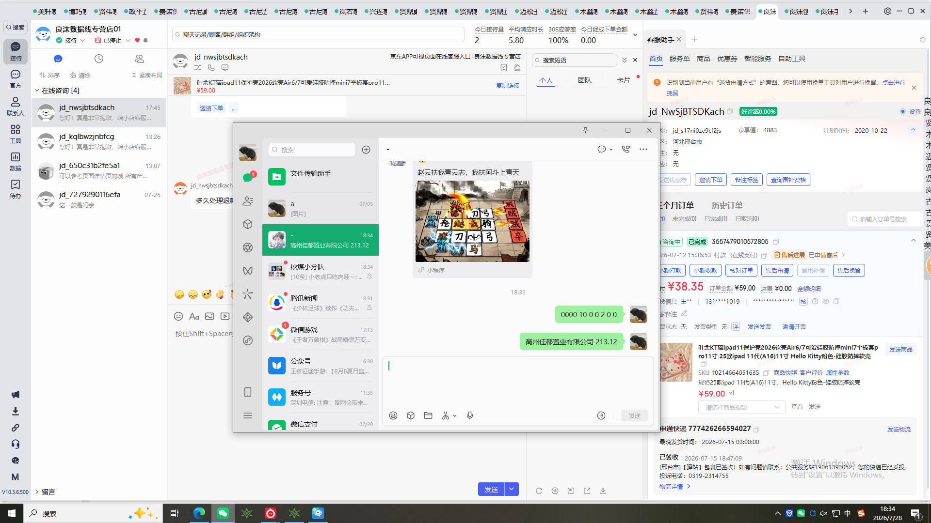Image resolution: width=931 pixels, height=523 pixels.
Task: Select the 设置 radio beside customer name
Action: click(903, 111)
